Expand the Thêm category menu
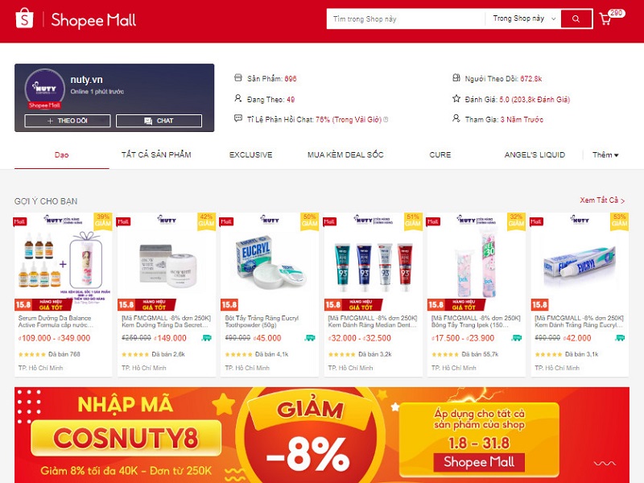 point(605,155)
